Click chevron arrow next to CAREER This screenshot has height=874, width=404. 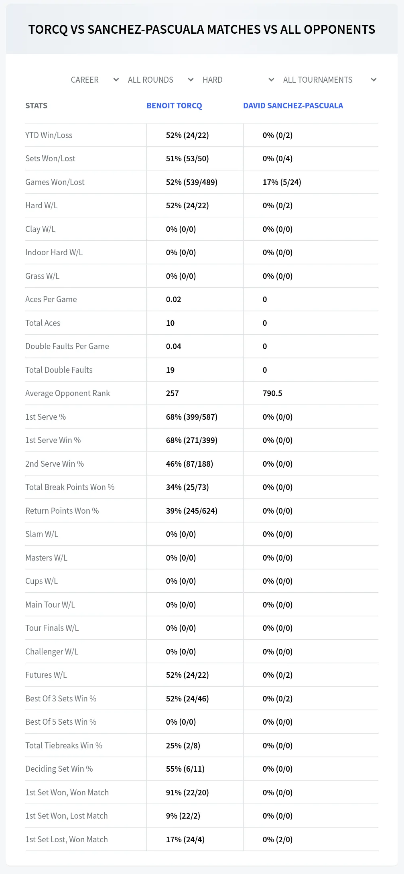[x=116, y=80]
